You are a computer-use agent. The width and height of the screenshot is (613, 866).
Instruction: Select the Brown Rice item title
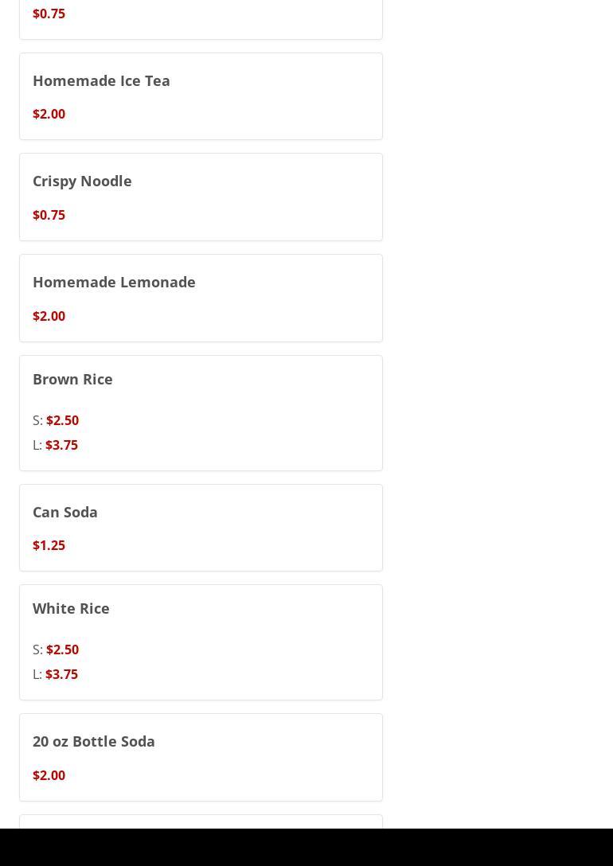click(72, 379)
